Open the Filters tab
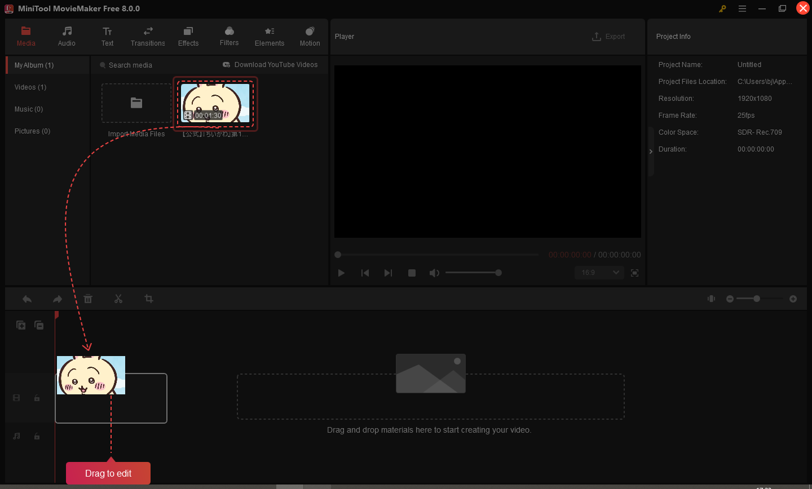 tap(229, 37)
